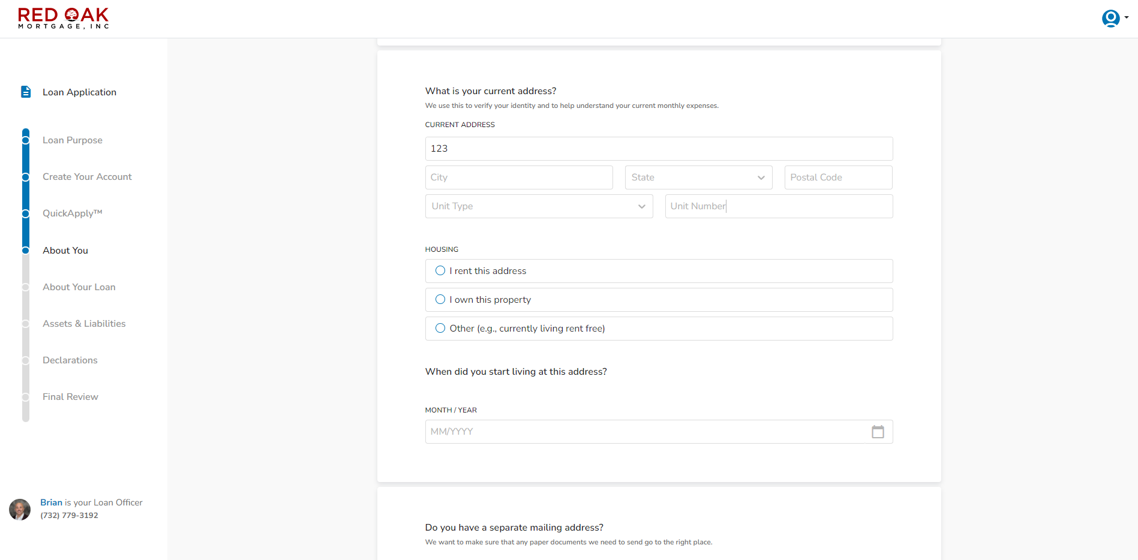The height and width of the screenshot is (560, 1138).
Task: Open Create Your Account step
Action: tap(87, 177)
